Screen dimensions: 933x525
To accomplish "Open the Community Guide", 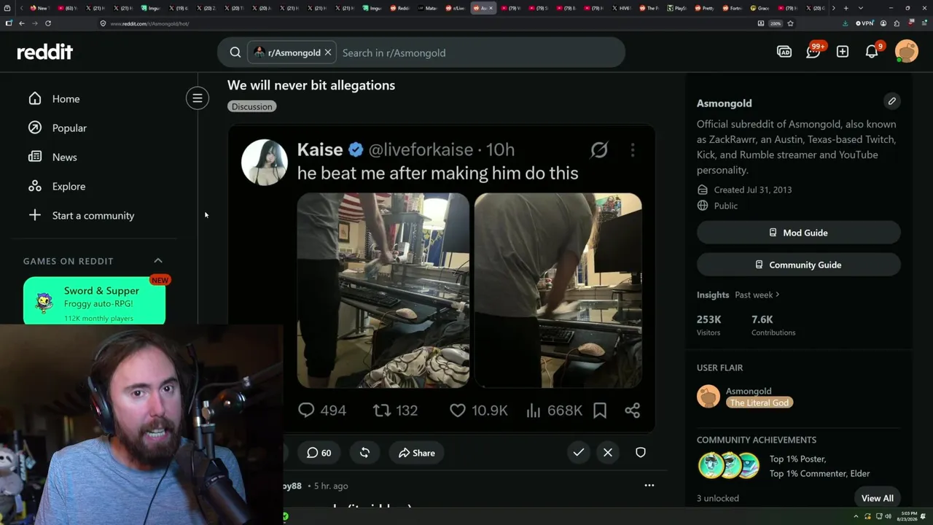I will (799, 265).
